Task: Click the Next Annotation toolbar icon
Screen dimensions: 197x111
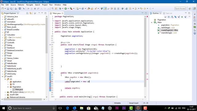Action: 130,9
